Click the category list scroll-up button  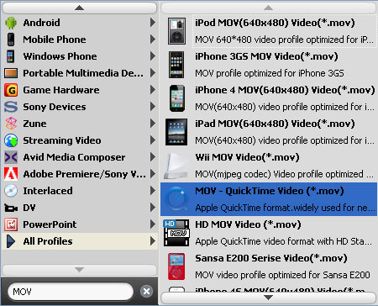(80, 8)
